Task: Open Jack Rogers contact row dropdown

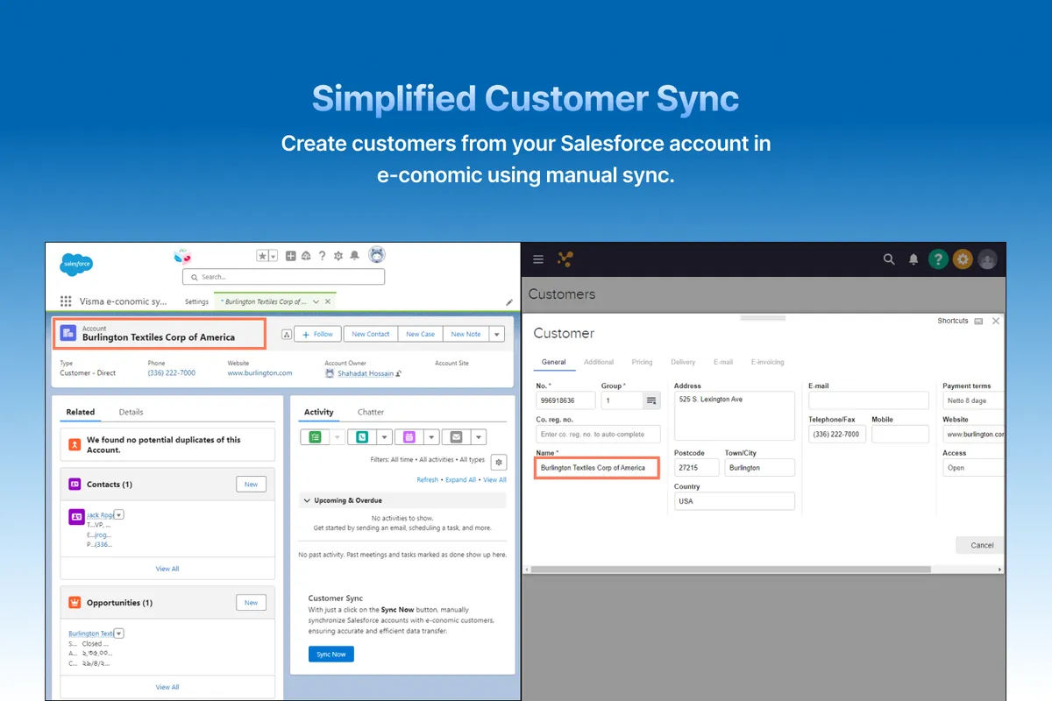Action: pyautogui.click(x=119, y=515)
